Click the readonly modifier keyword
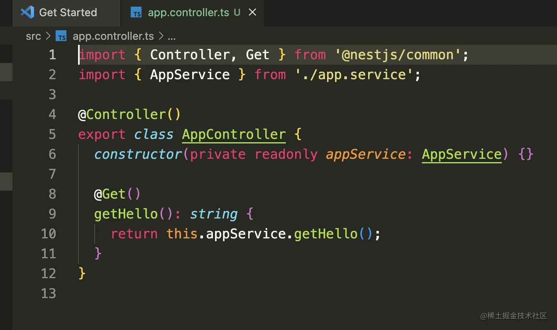 coord(286,154)
